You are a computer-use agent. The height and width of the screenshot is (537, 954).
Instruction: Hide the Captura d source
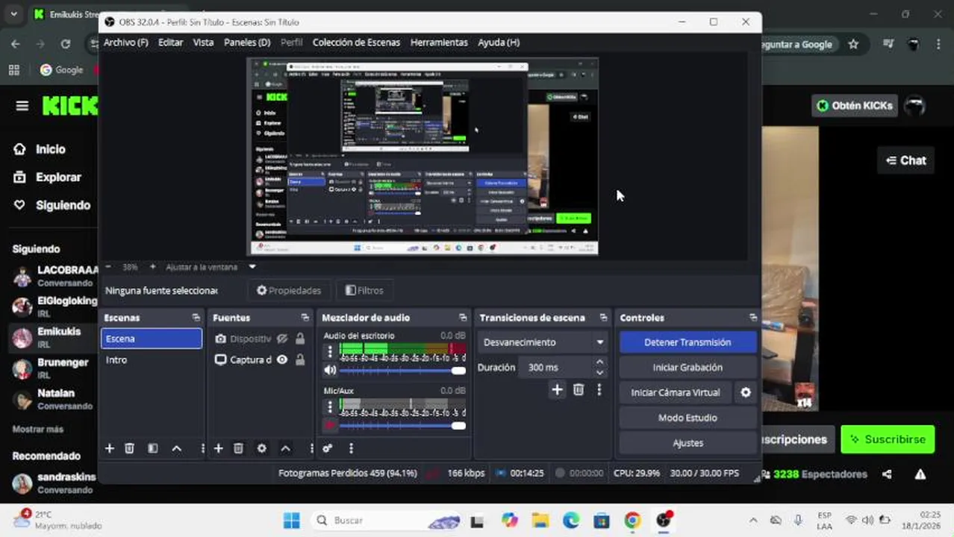282,359
